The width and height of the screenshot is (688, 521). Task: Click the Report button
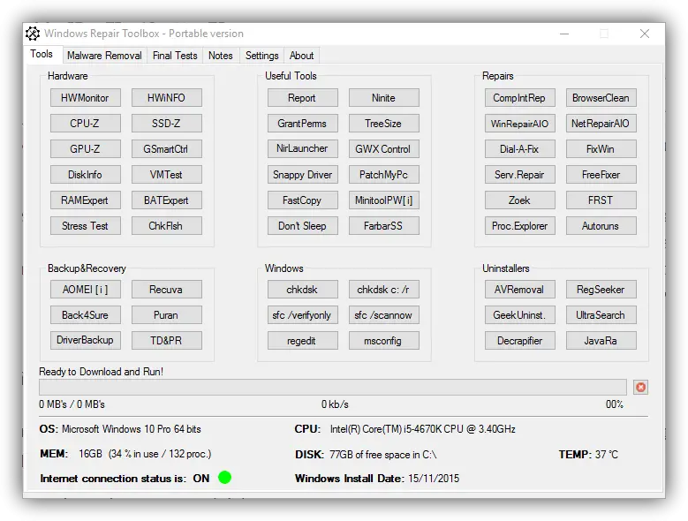[302, 98]
